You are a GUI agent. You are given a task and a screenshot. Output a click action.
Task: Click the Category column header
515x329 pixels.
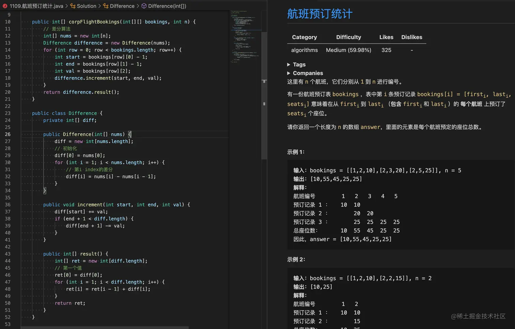click(x=305, y=37)
